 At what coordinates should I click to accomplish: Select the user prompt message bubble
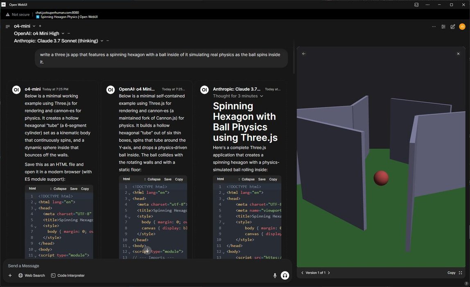coord(161,58)
